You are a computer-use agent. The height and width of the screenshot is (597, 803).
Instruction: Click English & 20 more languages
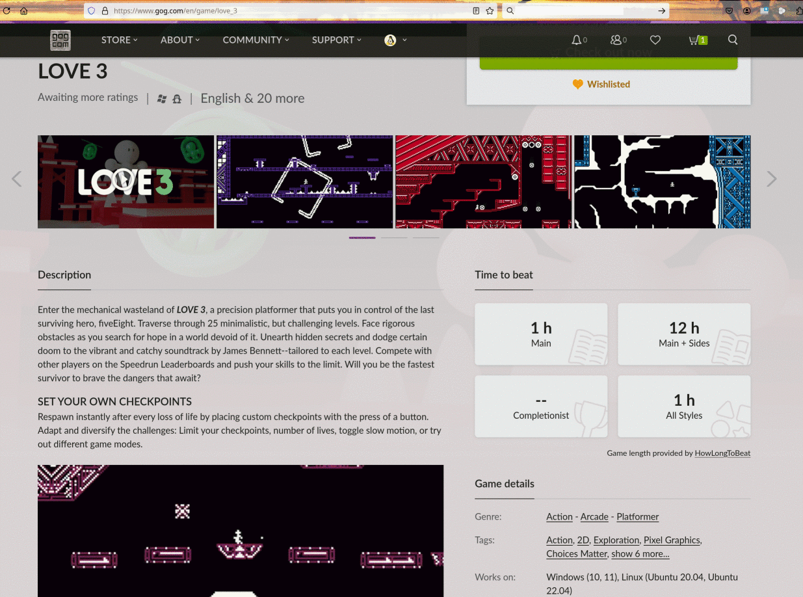click(x=252, y=98)
